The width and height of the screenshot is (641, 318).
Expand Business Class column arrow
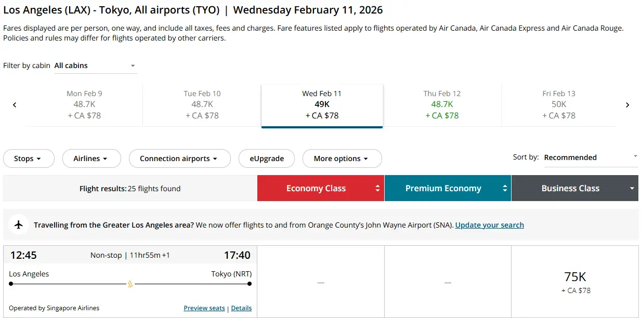(x=632, y=189)
